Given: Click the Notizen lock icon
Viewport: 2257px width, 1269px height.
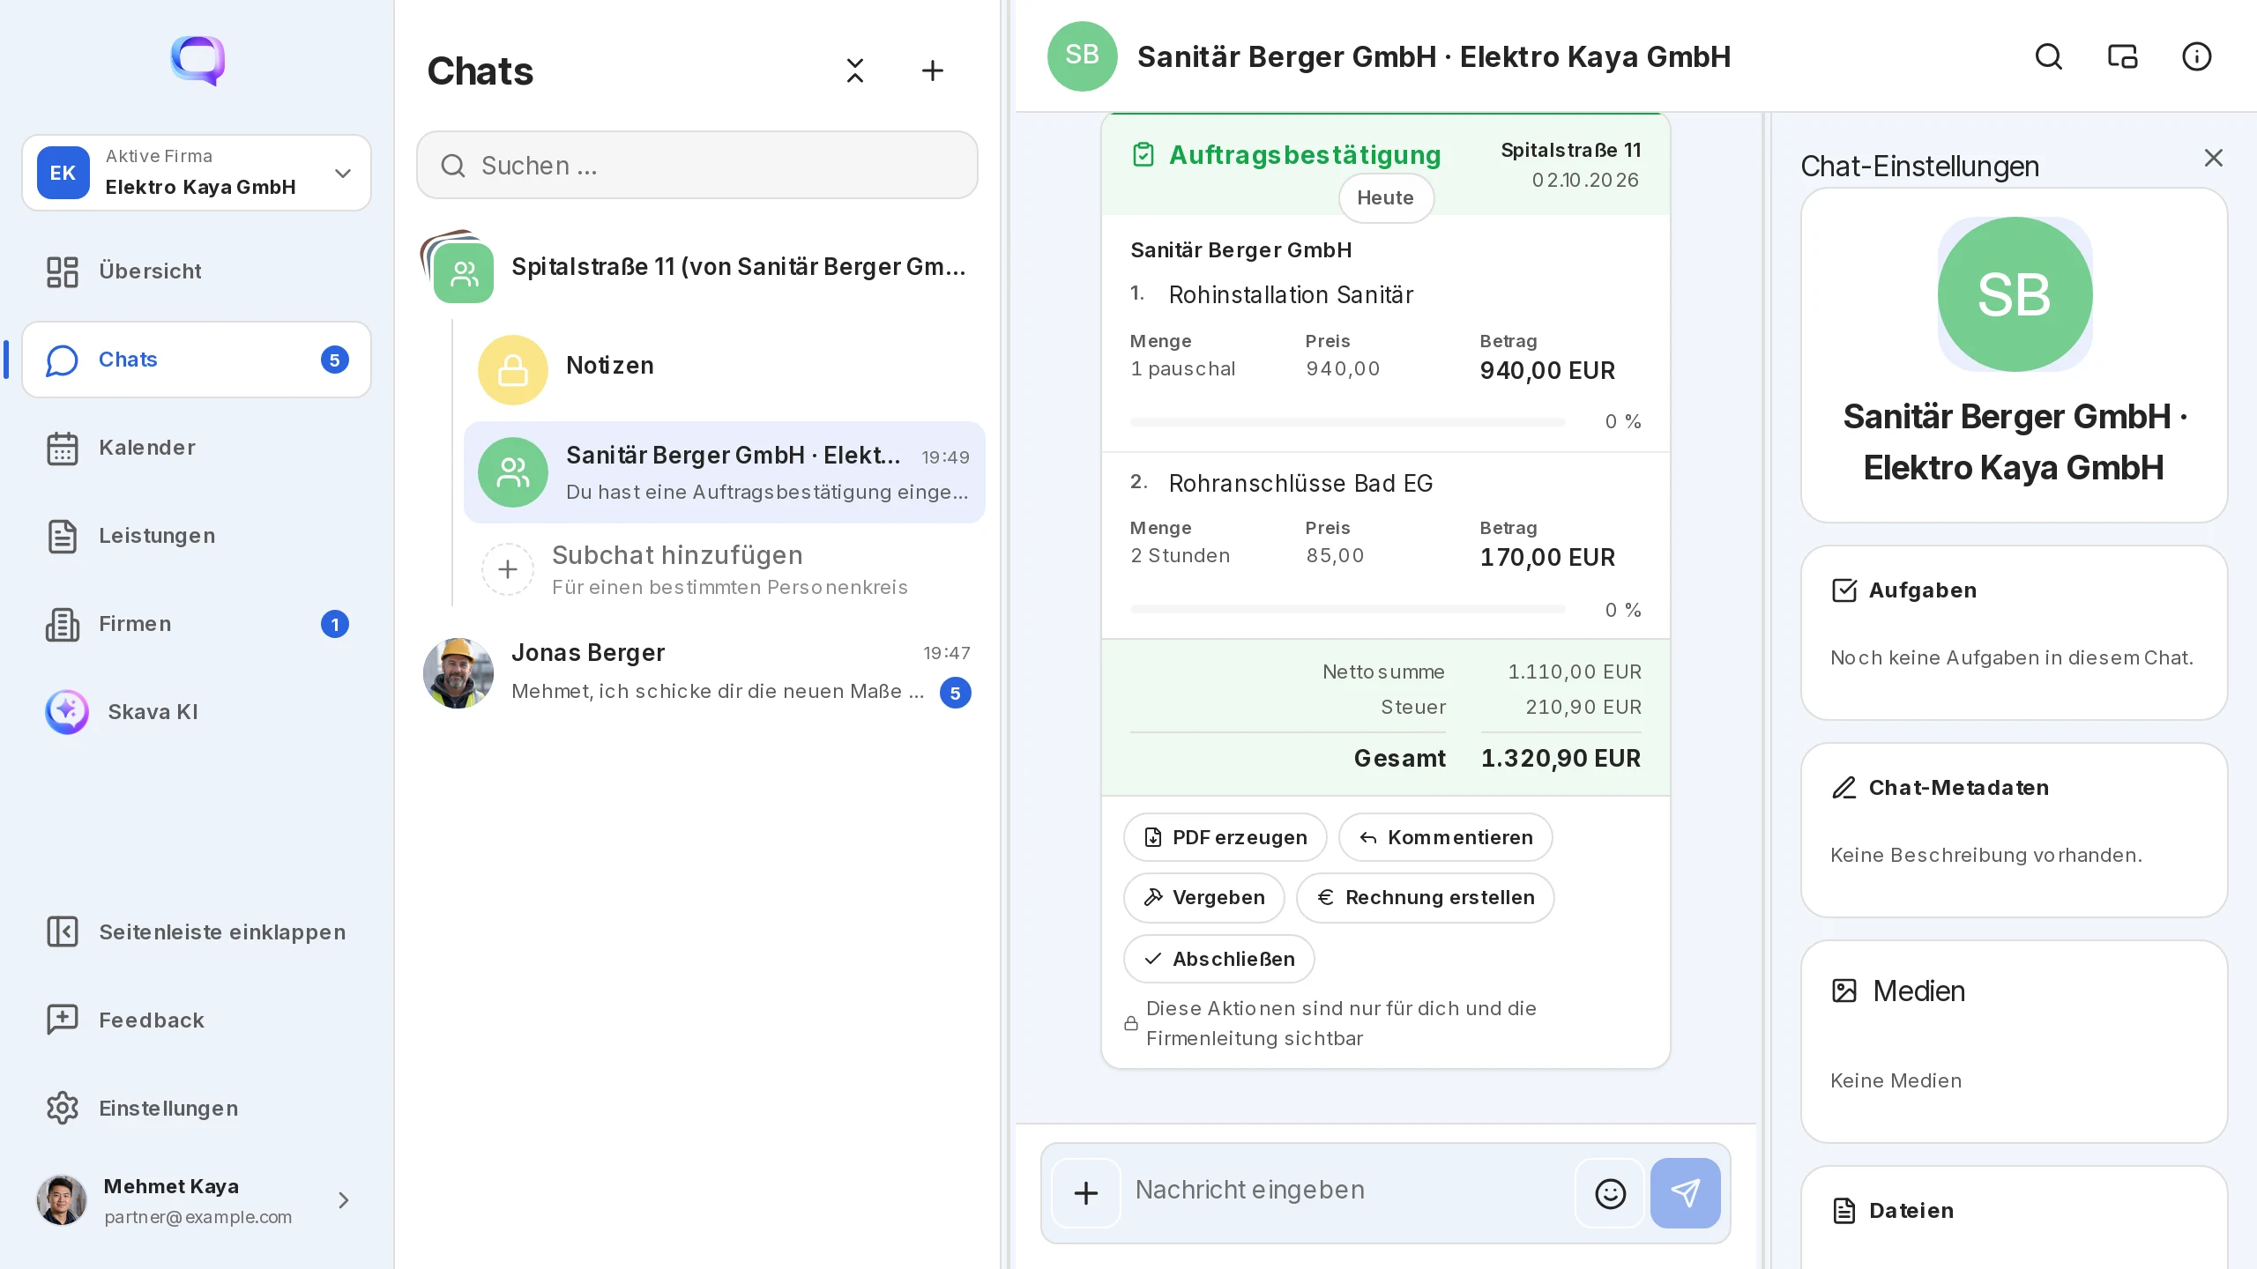Looking at the screenshot, I should click(513, 370).
